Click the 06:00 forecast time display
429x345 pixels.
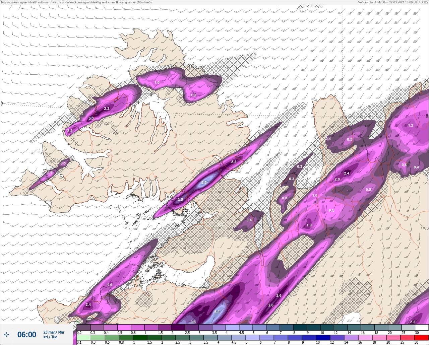pos(26,334)
